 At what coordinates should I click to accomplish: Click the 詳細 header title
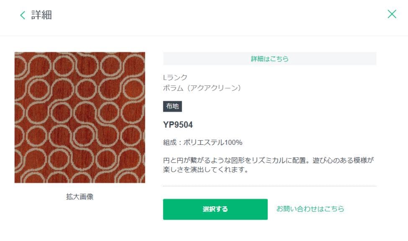click(41, 15)
